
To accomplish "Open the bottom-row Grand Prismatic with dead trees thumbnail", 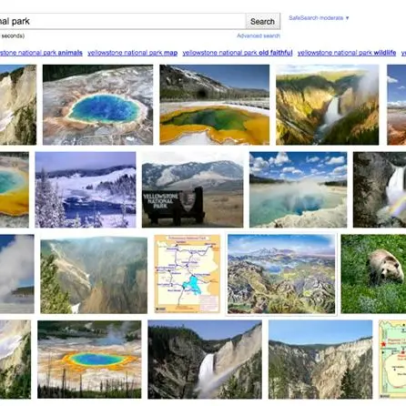I will tap(89, 360).
